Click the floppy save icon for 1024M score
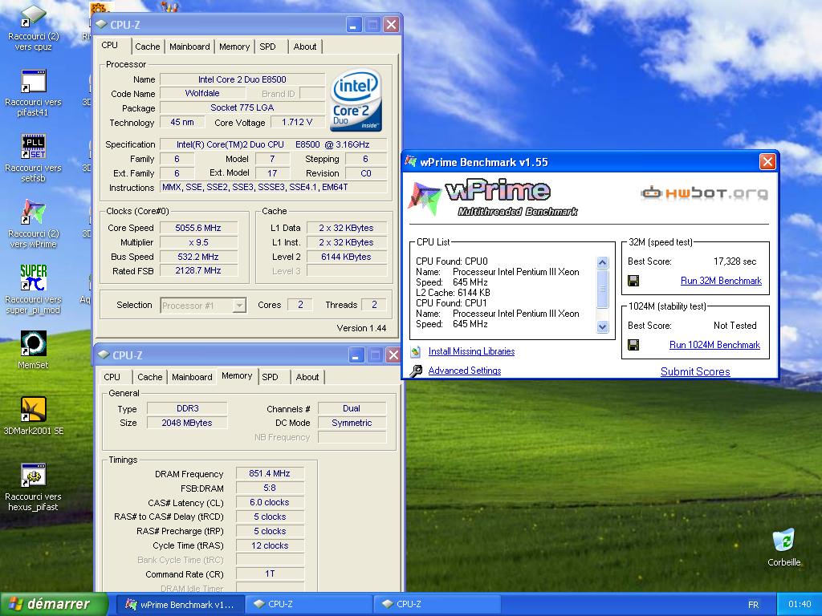Viewport: 822px width, 616px height. (633, 345)
